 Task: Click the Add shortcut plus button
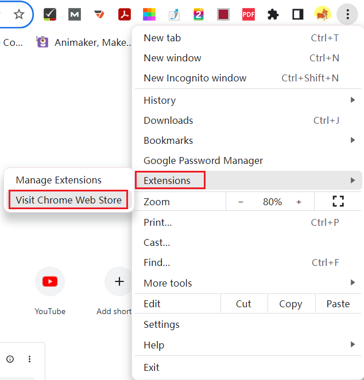tap(119, 281)
